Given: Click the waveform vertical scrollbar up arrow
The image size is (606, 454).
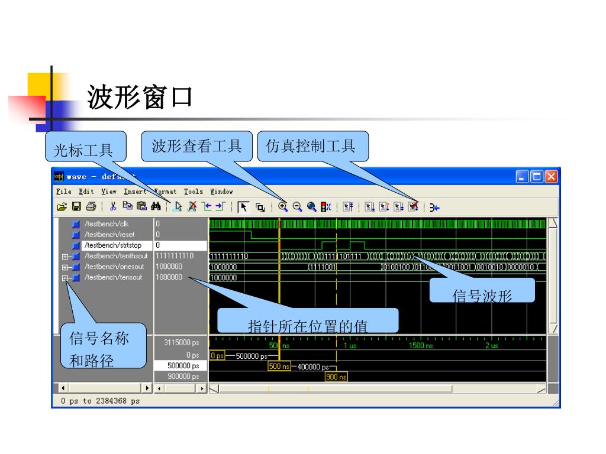Looking at the screenshot, I should coord(553,223).
